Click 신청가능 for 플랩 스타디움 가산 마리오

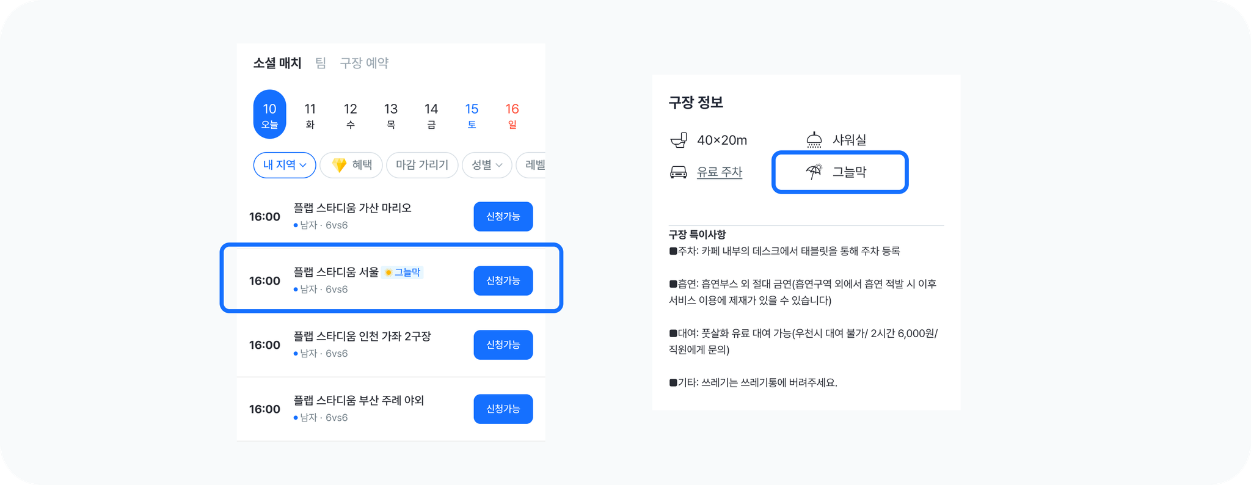coord(503,216)
